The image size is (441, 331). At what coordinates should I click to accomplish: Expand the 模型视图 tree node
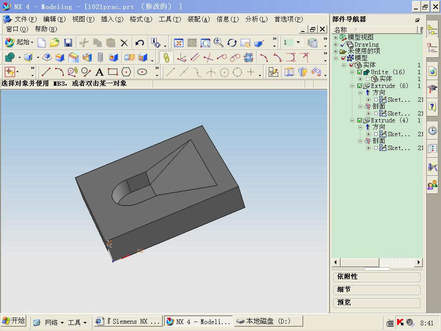pos(335,37)
